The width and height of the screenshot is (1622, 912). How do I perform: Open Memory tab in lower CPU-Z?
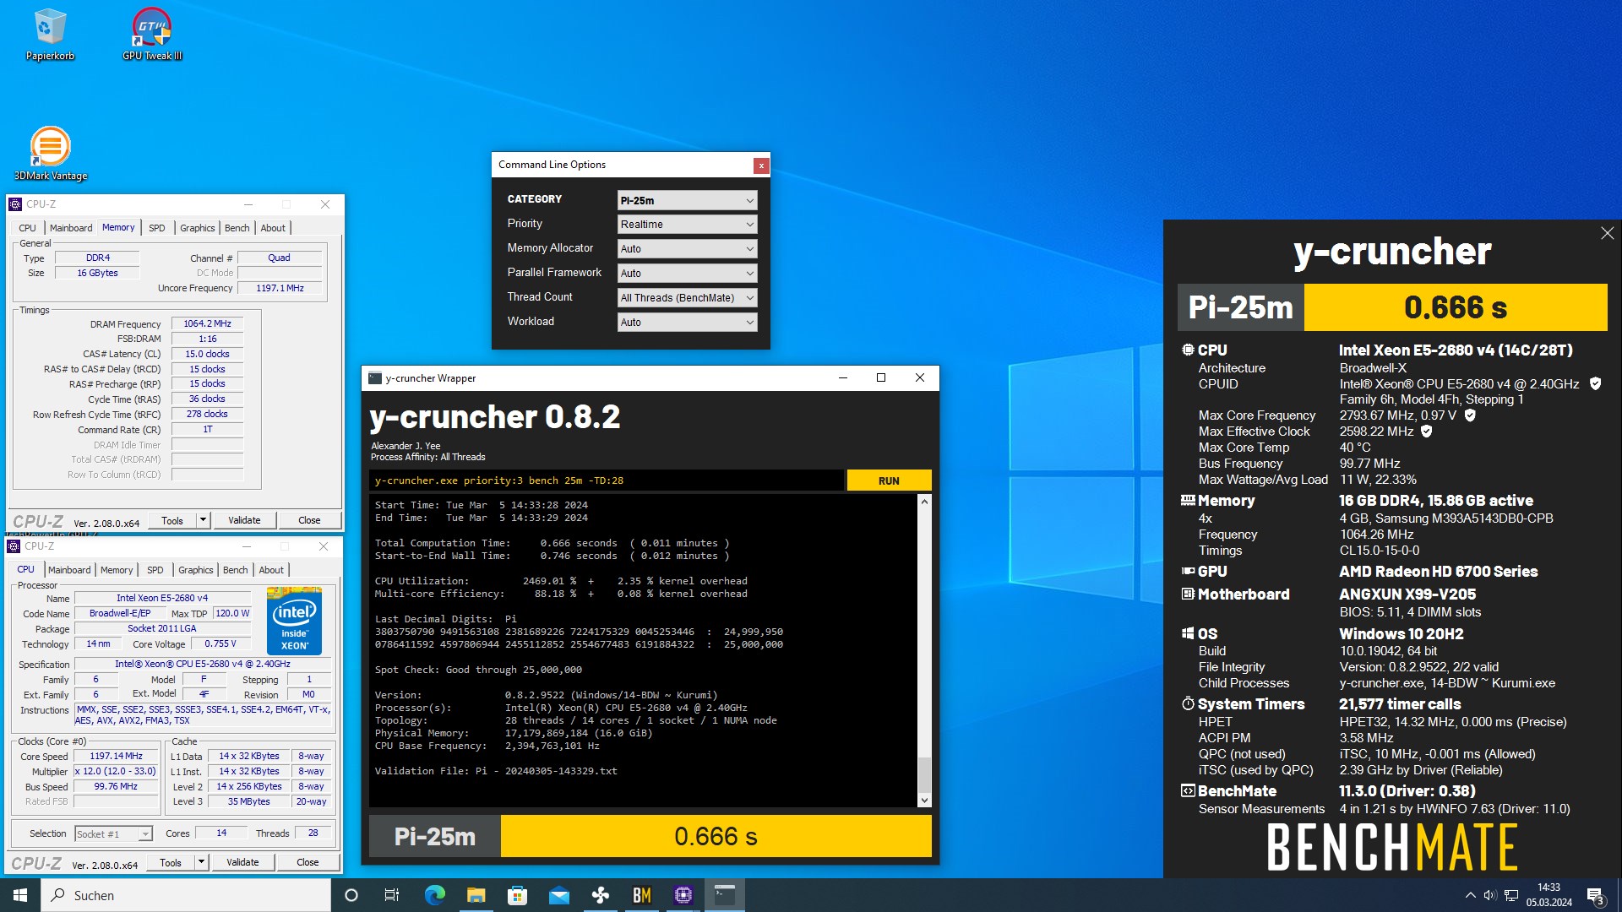[x=117, y=570]
